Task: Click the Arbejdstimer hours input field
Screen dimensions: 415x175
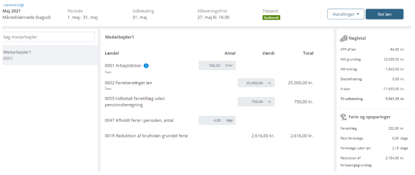Action: pyautogui.click(x=211, y=66)
